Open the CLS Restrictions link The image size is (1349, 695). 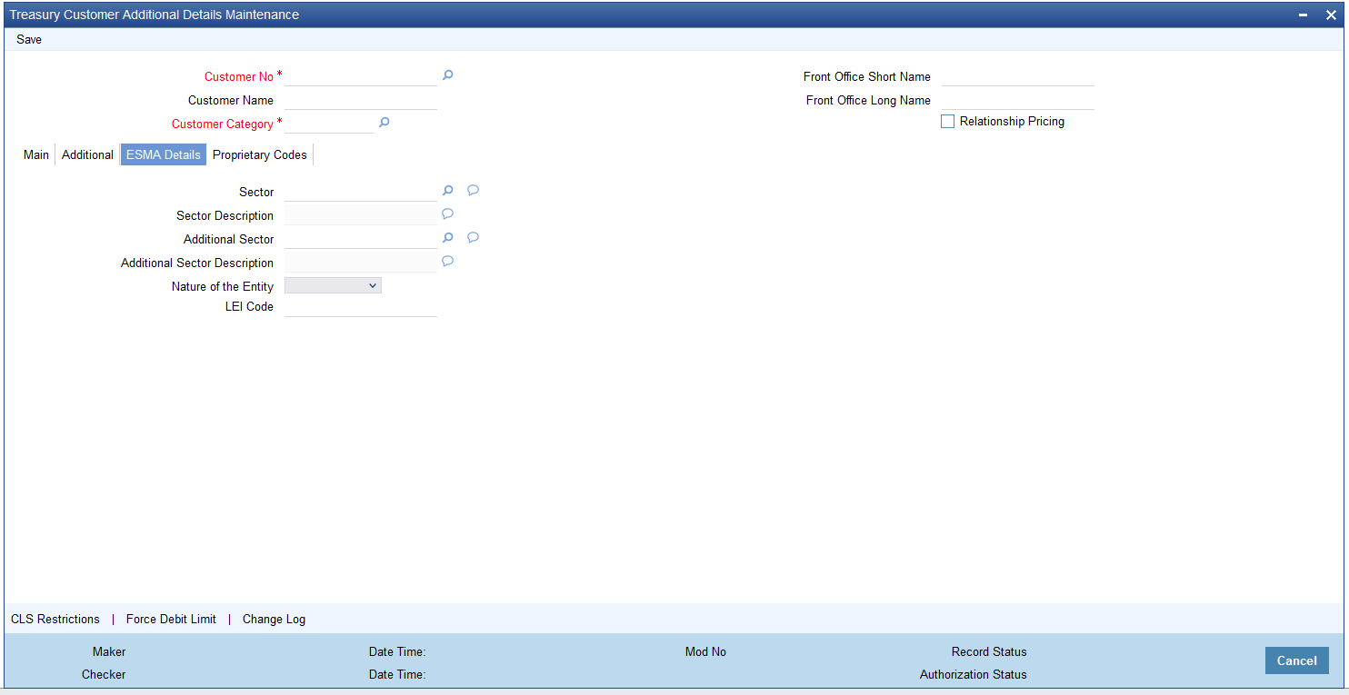(x=55, y=620)
